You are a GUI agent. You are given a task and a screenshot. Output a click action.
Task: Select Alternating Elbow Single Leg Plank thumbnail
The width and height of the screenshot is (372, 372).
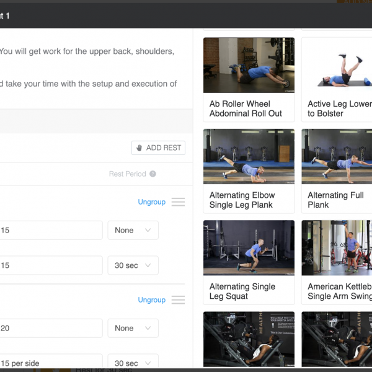click(x=249, y=156)
